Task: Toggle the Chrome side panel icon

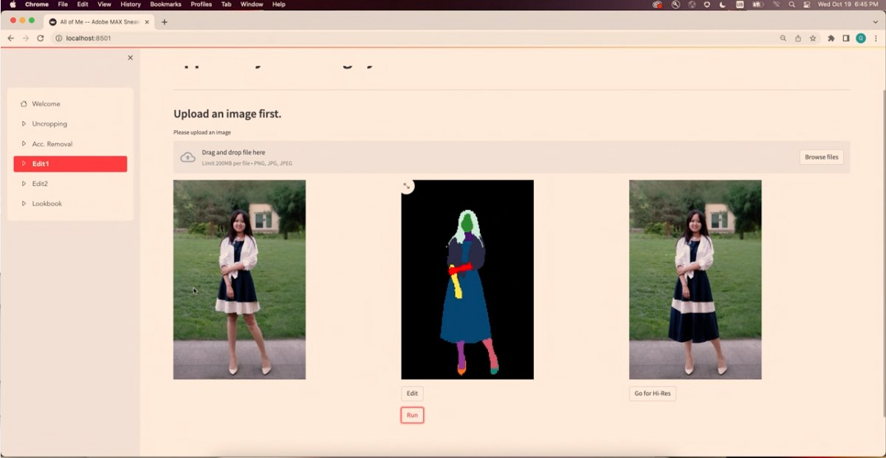Action: pyautogui.click(x=846, y=38)
